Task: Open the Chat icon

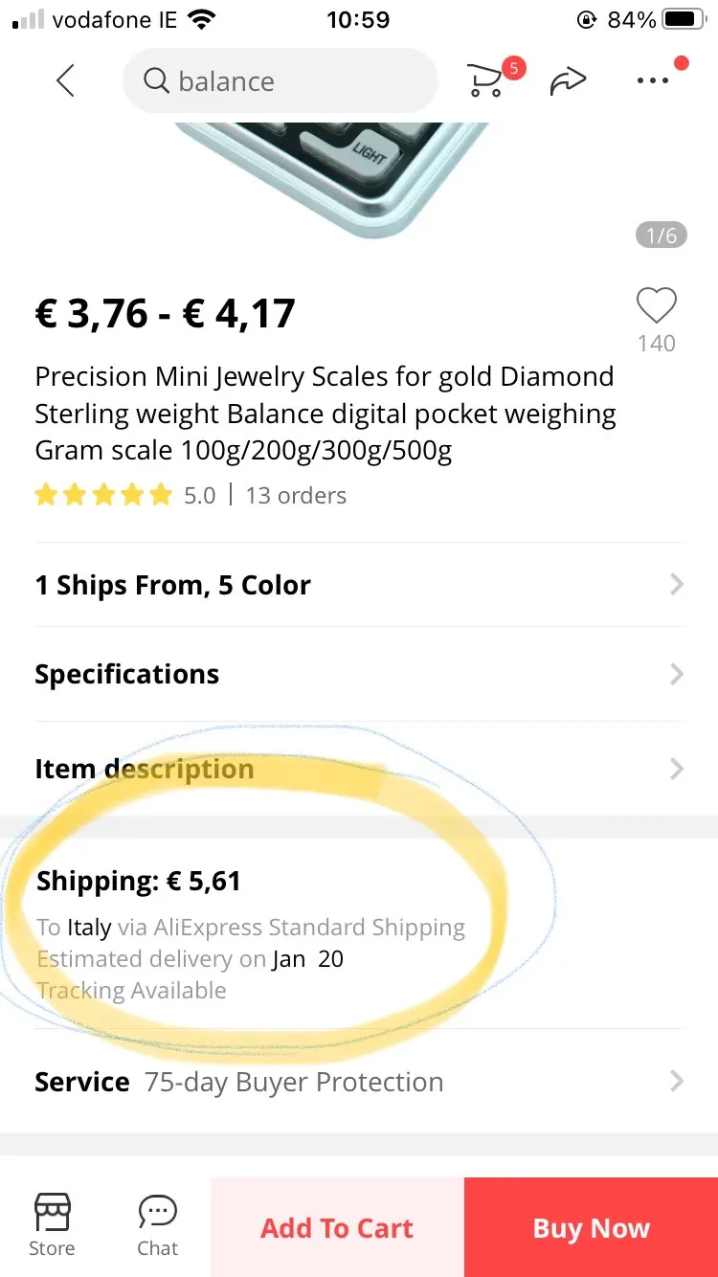Action: (x=157, y=1225)
